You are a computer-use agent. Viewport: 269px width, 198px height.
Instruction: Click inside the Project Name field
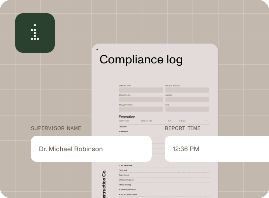coord(141,99)
